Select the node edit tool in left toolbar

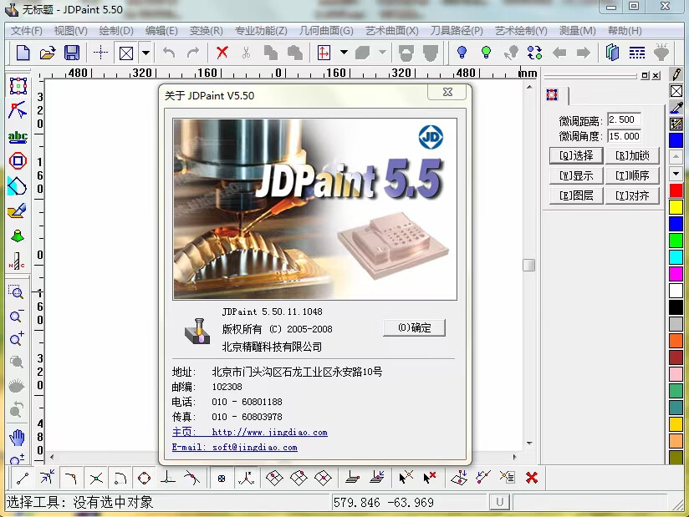(18, 110)
